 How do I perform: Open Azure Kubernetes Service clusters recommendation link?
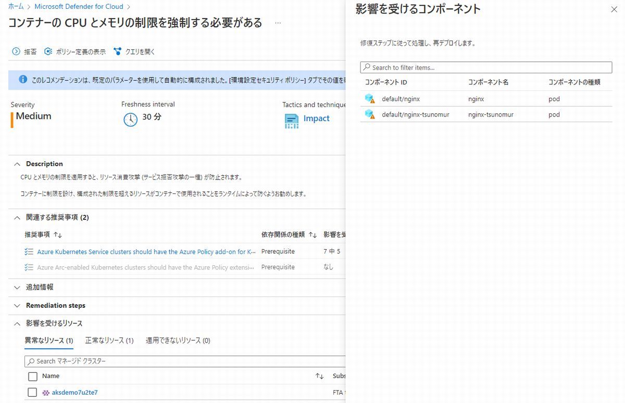point(146,252)
